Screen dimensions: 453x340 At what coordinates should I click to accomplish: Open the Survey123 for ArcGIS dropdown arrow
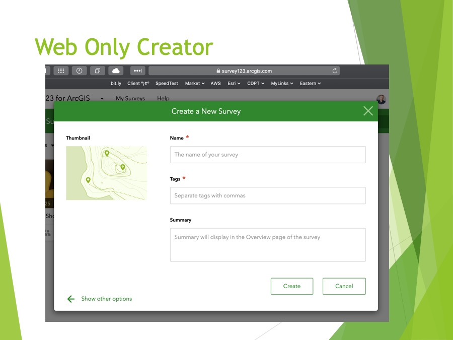tap(102, 99)
